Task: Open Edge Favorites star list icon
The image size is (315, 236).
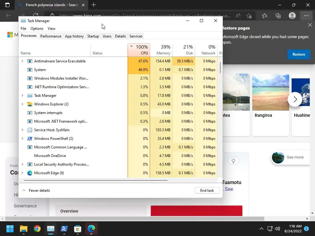Action: click(x=265, y=16)
